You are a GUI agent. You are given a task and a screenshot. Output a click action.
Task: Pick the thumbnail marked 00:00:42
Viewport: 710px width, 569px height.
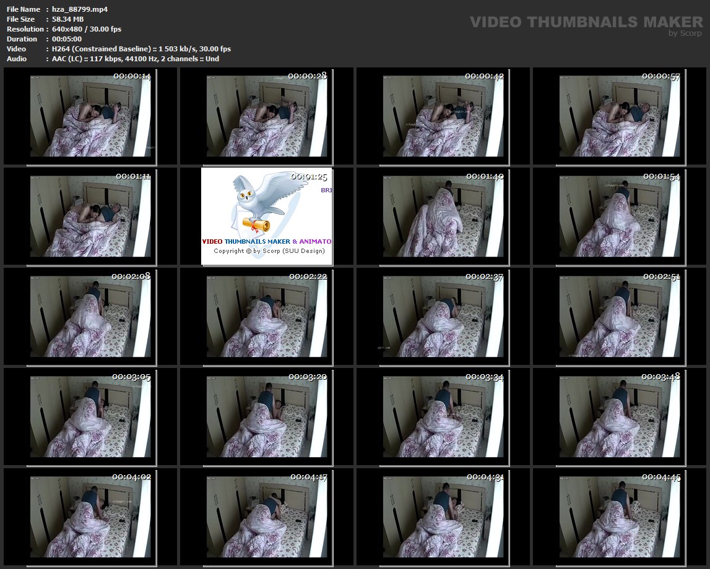(x=443, y=116)
